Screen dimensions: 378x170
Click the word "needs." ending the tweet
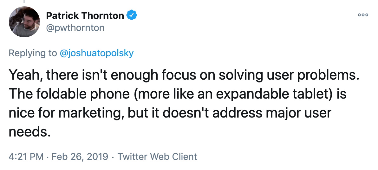click(29, 131)
